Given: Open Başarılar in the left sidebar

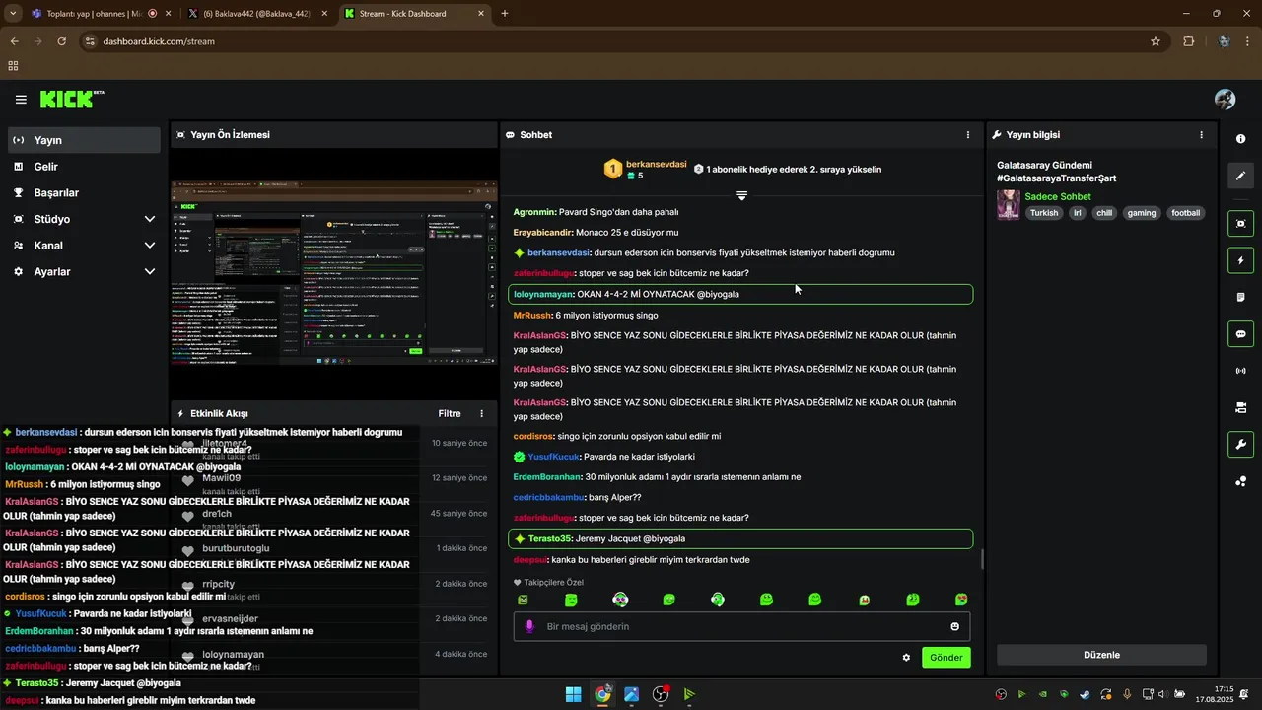Looking at the screenshot, I should (x=84, y=193).
